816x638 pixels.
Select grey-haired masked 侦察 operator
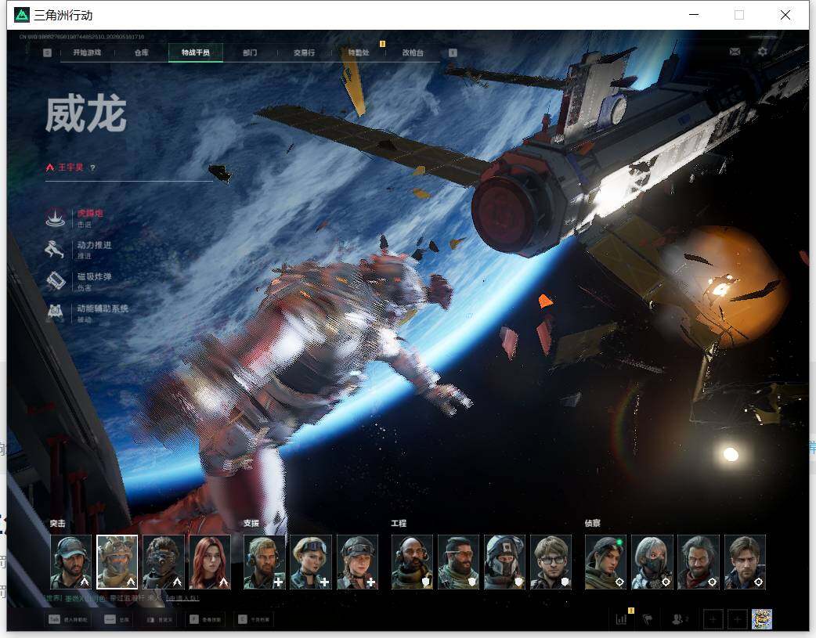click(x=652, y=562)
